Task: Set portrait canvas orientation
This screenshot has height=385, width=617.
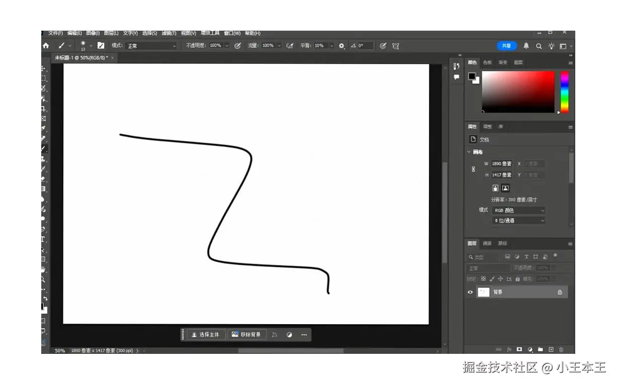Action: 495,188
